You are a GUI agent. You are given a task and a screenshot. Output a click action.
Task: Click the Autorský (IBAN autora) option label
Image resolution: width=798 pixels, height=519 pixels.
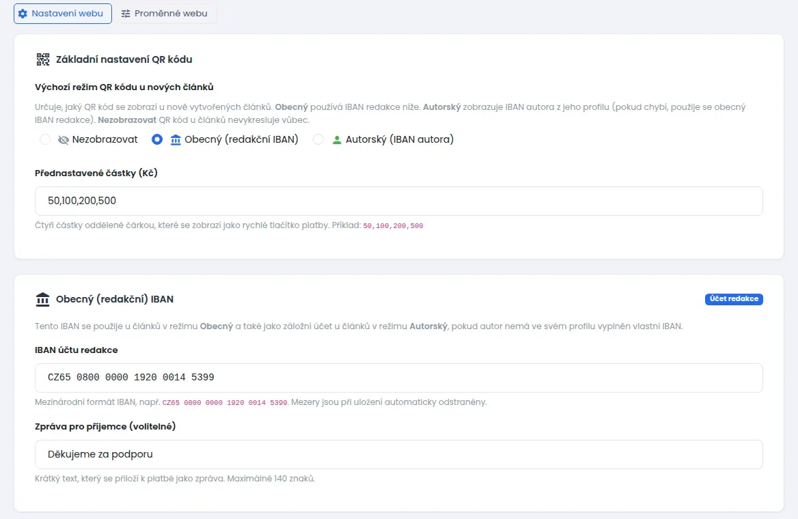point(400,139)
